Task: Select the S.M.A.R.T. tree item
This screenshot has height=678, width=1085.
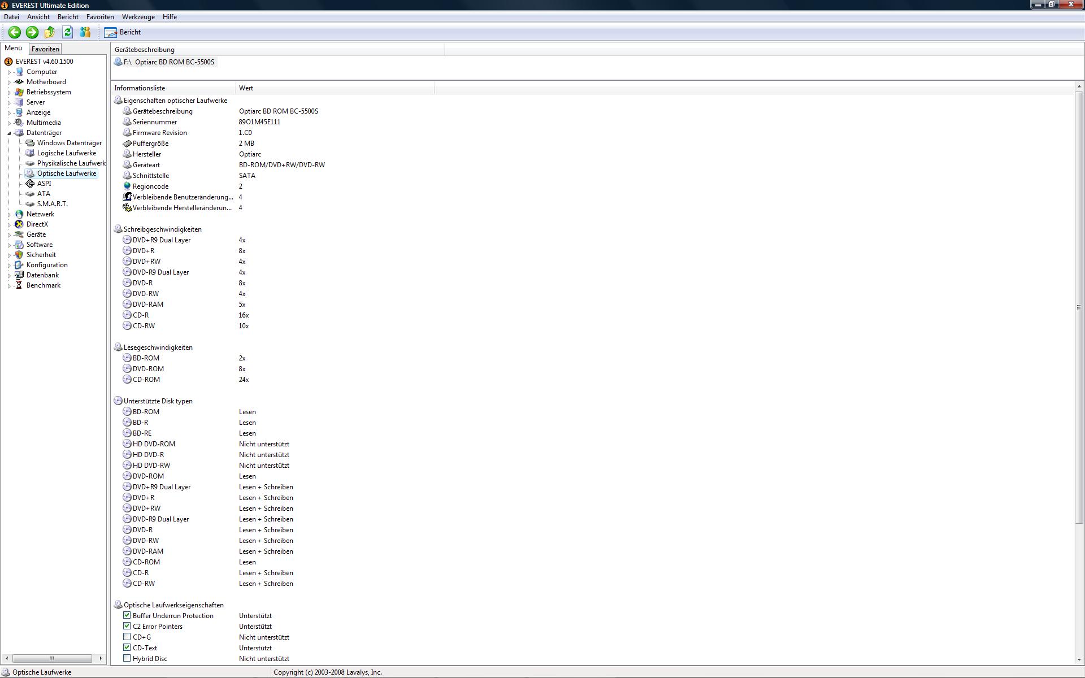Action: tap(53, 204)
